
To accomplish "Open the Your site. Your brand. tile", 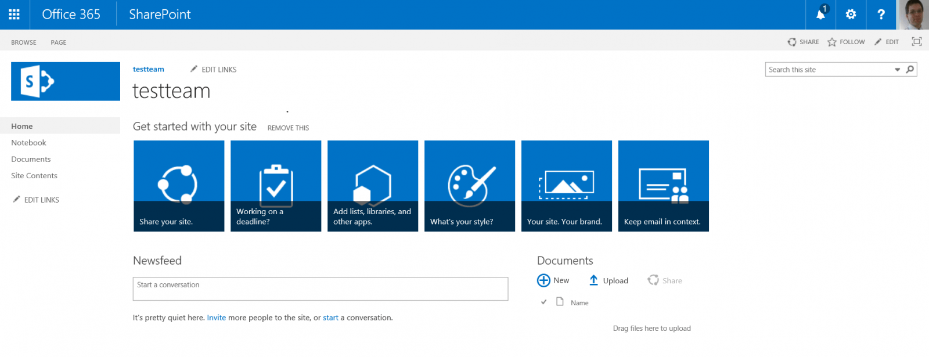I will pyautogui.click(x=567, y=186).
